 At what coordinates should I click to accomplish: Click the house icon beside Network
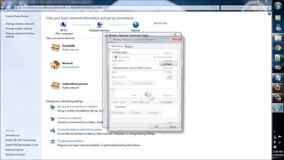[x=55, y=65]
